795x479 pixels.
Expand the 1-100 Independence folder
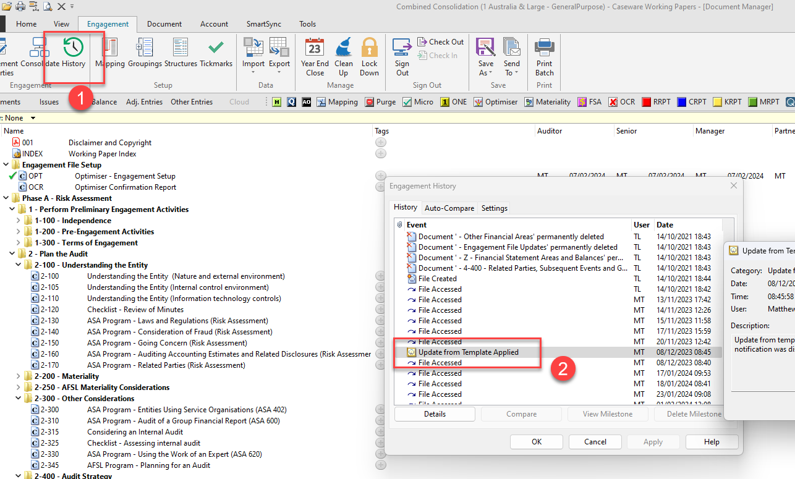click(x=19, y=221)
